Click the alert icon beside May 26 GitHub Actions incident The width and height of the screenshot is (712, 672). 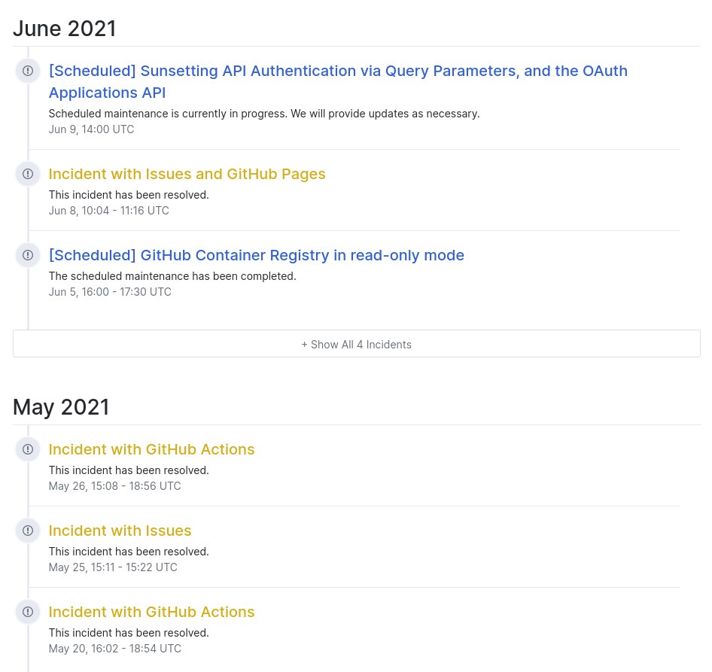coord(28,449)
